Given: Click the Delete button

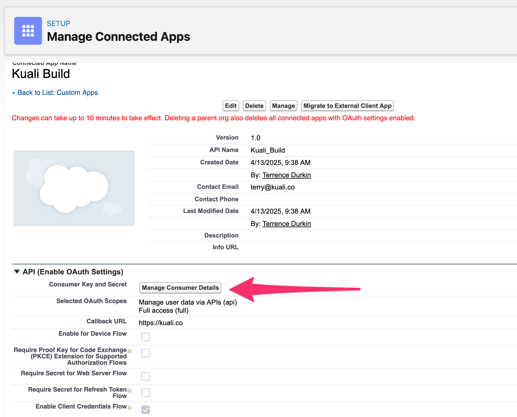Looking at the screenshot, I should pos(254,106).
